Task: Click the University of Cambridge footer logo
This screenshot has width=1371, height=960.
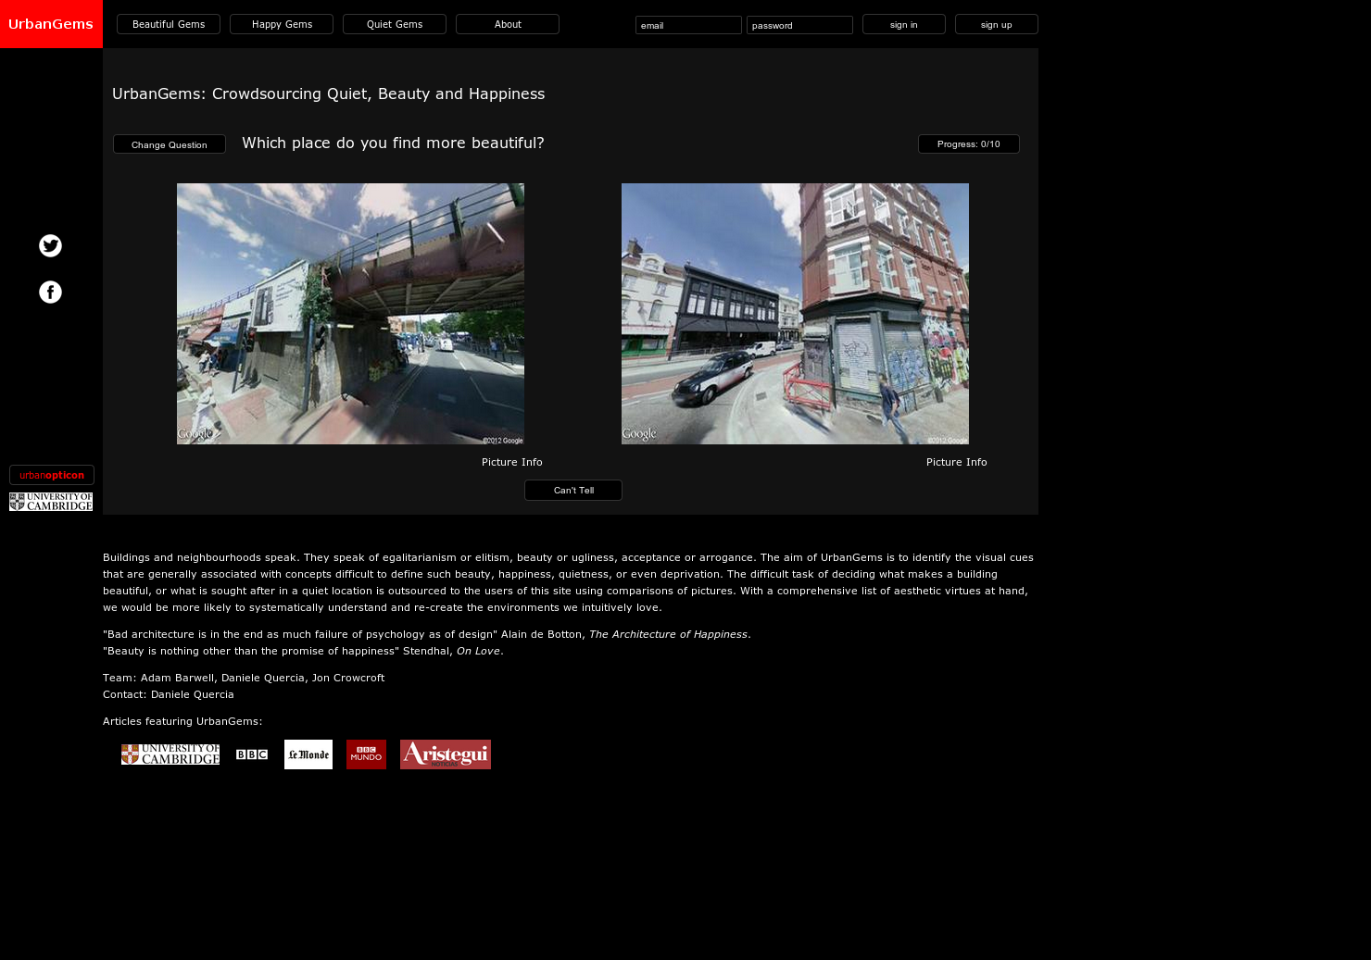Action: [x=170, y=754]
